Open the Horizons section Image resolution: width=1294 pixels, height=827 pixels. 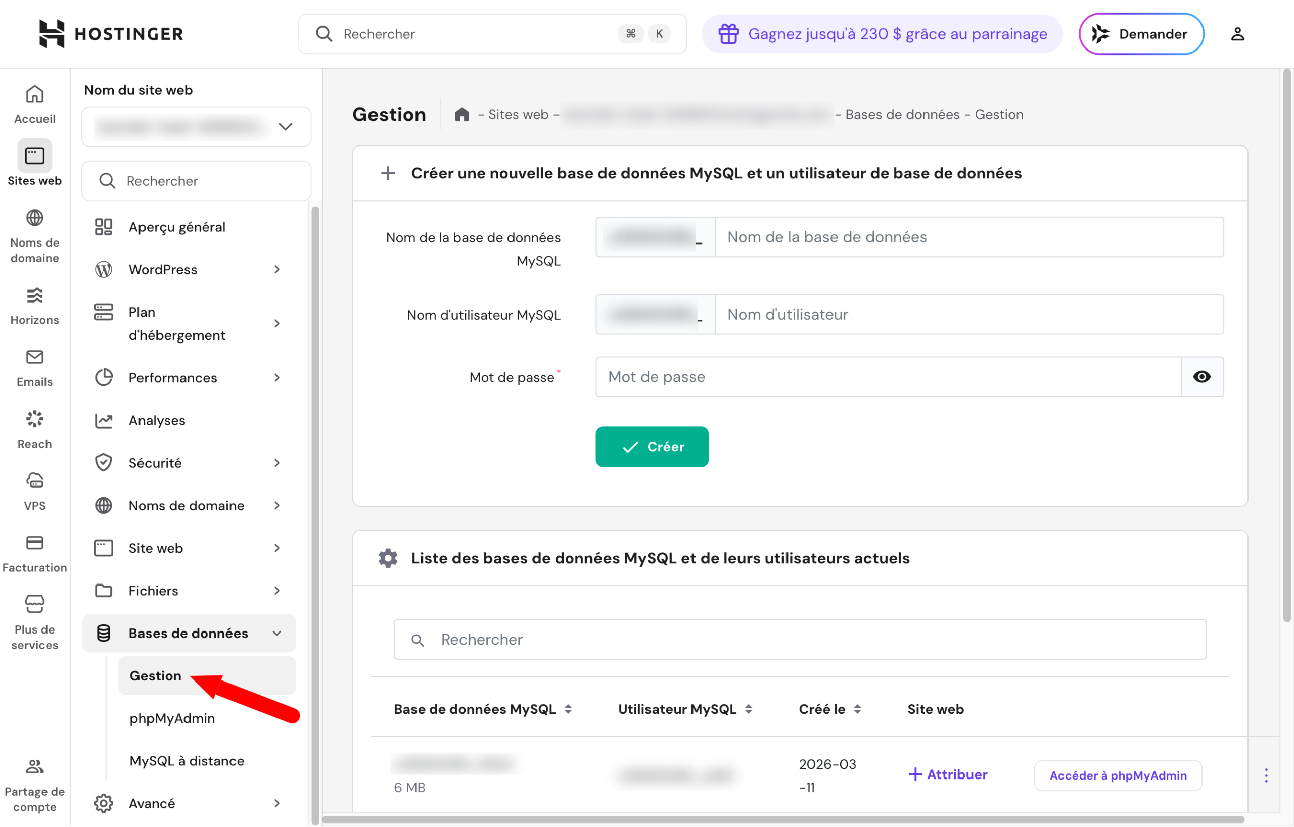point(34,307)
